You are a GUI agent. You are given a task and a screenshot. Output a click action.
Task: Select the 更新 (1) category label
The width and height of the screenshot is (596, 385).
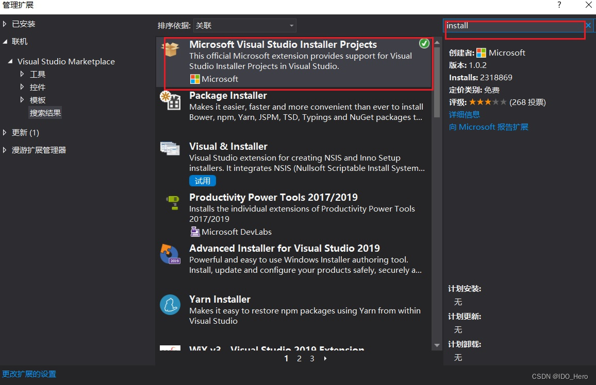(x=25, y=132)
